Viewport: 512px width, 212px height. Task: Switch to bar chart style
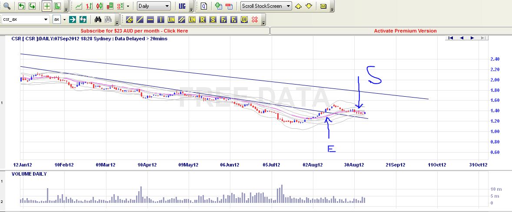click(x=89, y=6)
